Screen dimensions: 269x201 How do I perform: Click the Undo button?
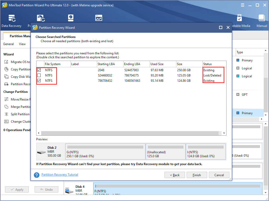pyautogui.click(x=46, y=189)
